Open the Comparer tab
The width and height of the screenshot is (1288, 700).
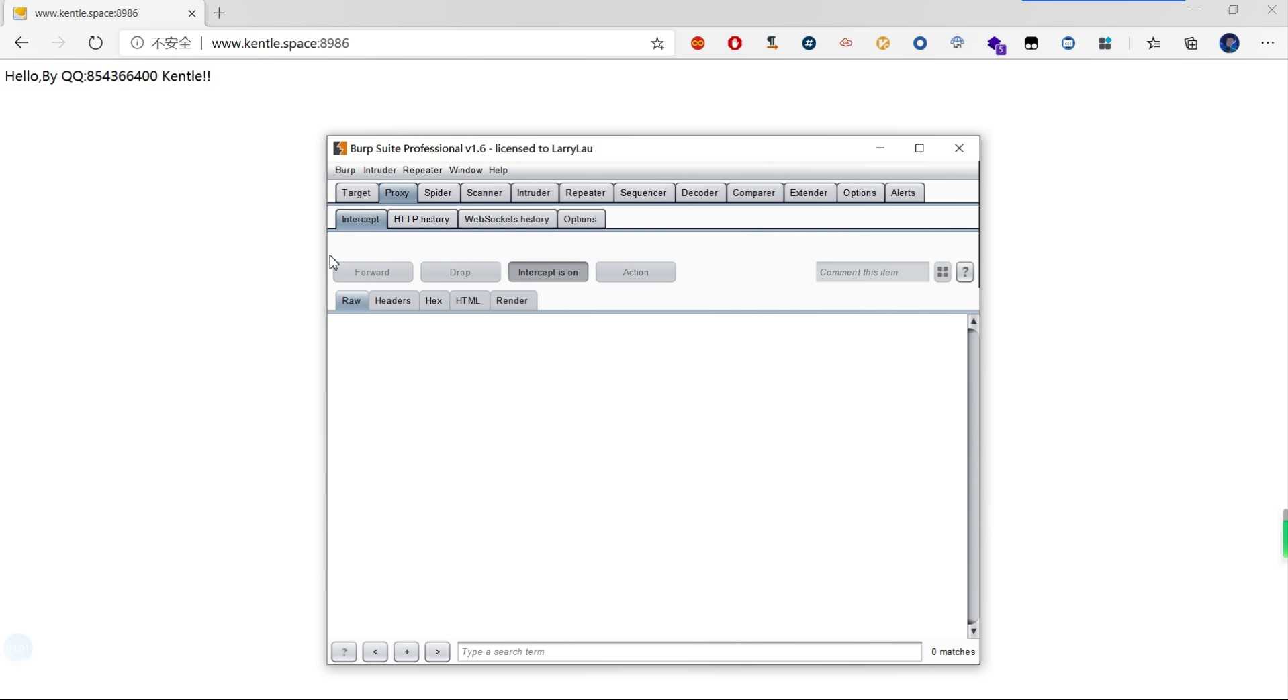pyautogui.click(x=753, y=193)
